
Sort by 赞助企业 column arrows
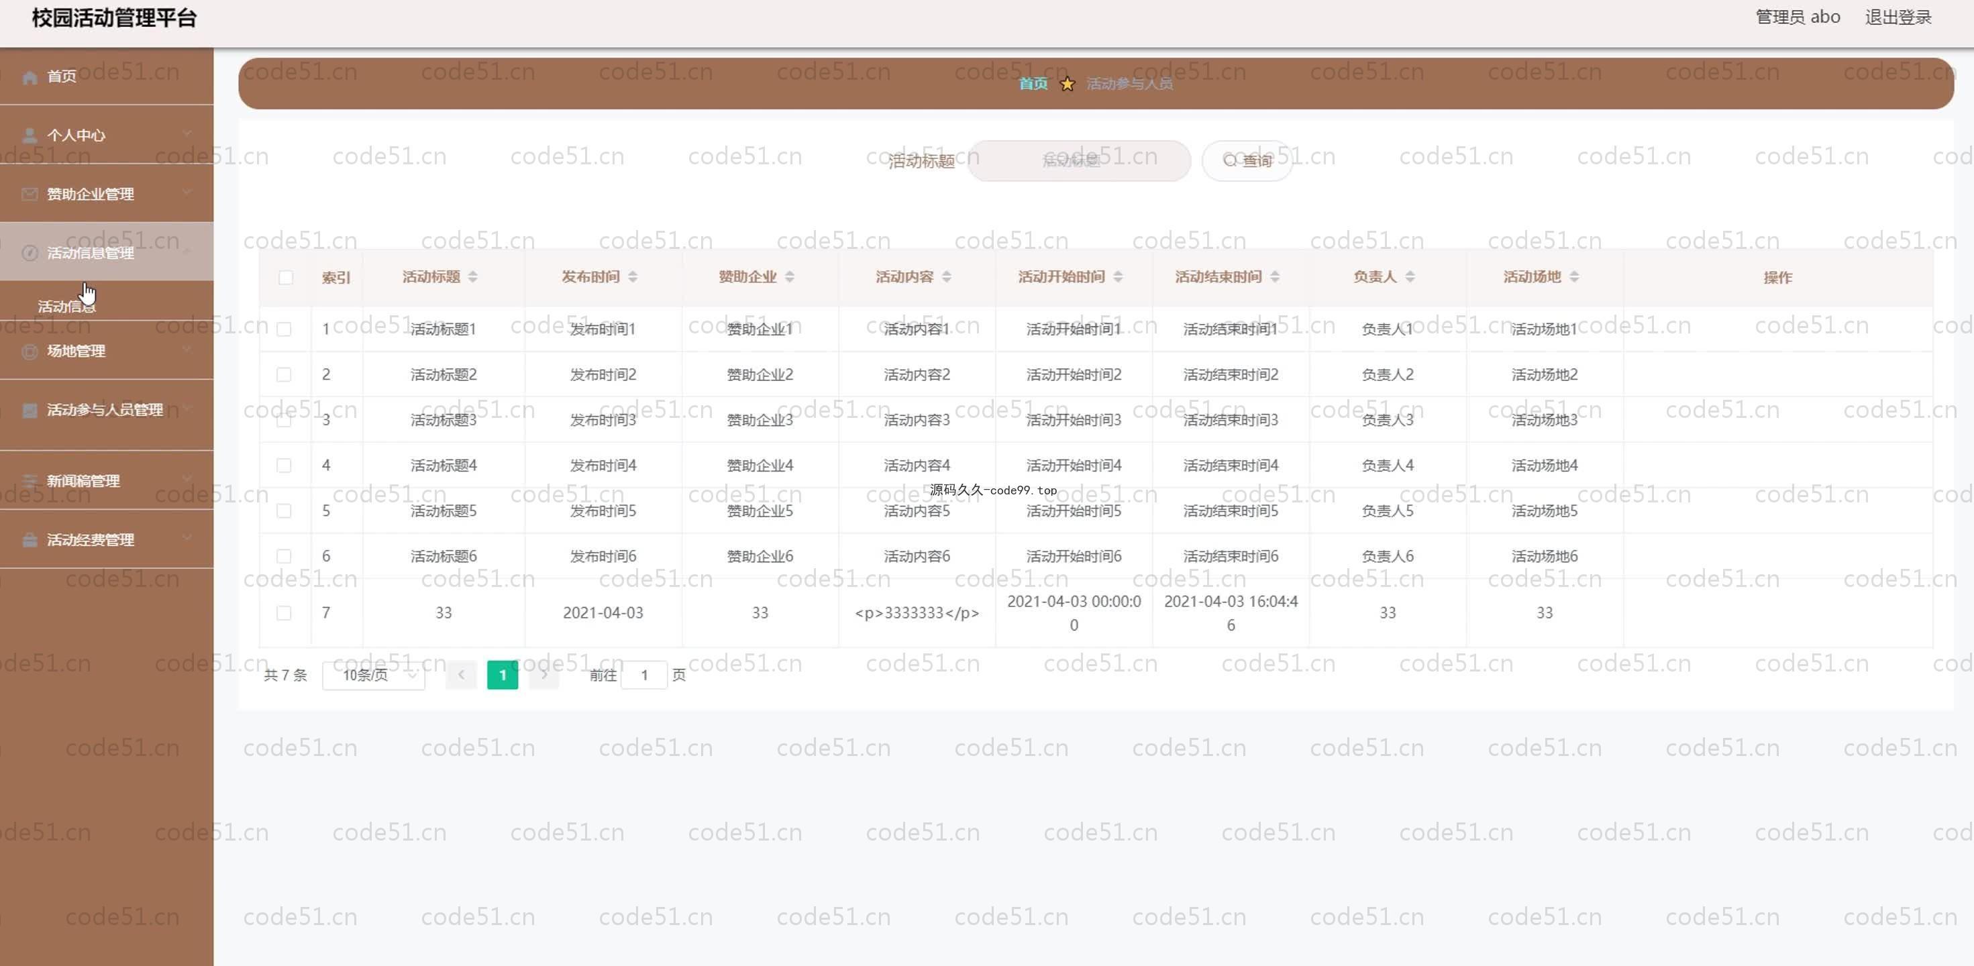coord(790,276)
